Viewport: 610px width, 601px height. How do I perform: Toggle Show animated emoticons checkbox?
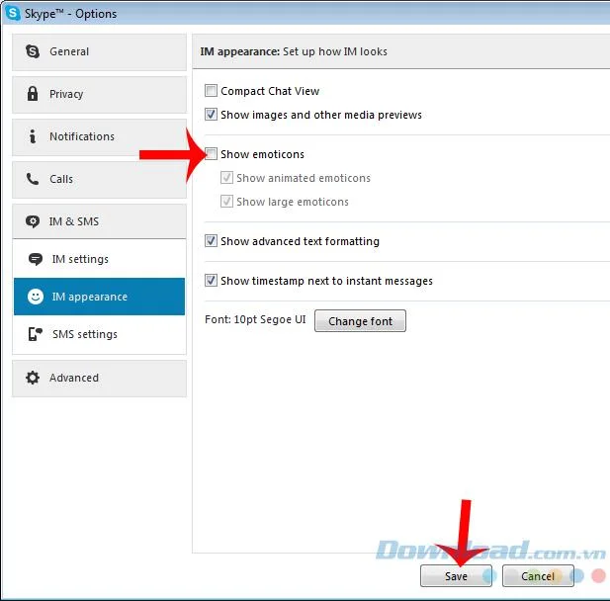226,178
